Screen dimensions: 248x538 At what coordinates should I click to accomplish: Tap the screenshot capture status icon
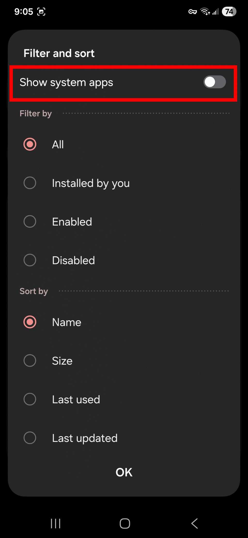[41, 12]
